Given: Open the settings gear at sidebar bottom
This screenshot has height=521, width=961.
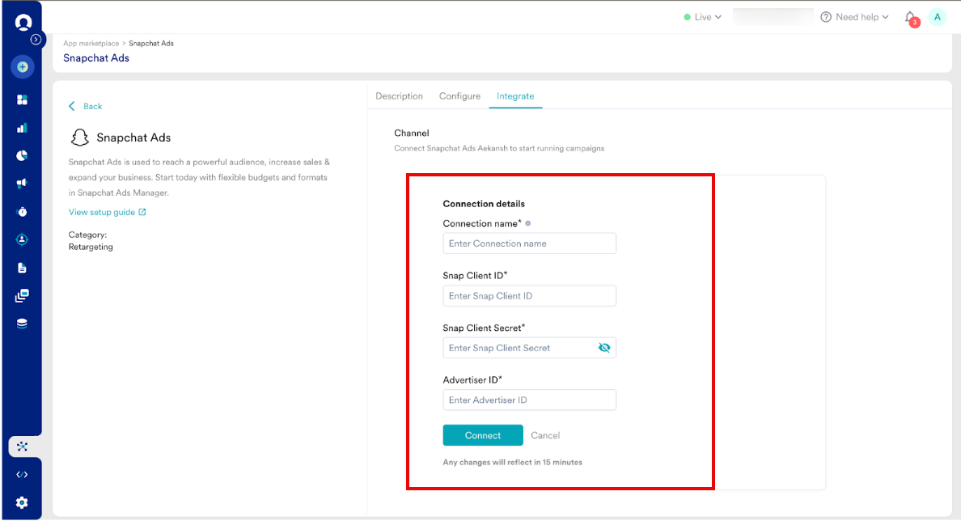Looking at the screenshot, I should (23, 500).
